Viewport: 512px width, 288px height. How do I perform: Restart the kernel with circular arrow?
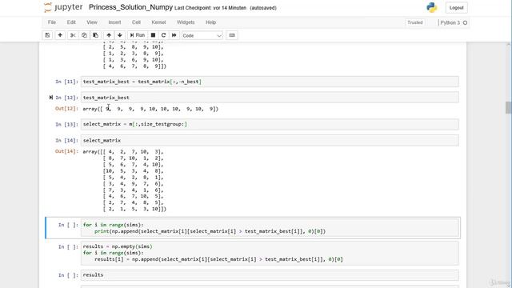(x=163, y=35)
